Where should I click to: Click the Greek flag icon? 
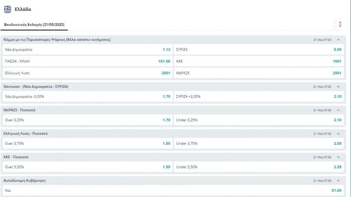(8, 9)
